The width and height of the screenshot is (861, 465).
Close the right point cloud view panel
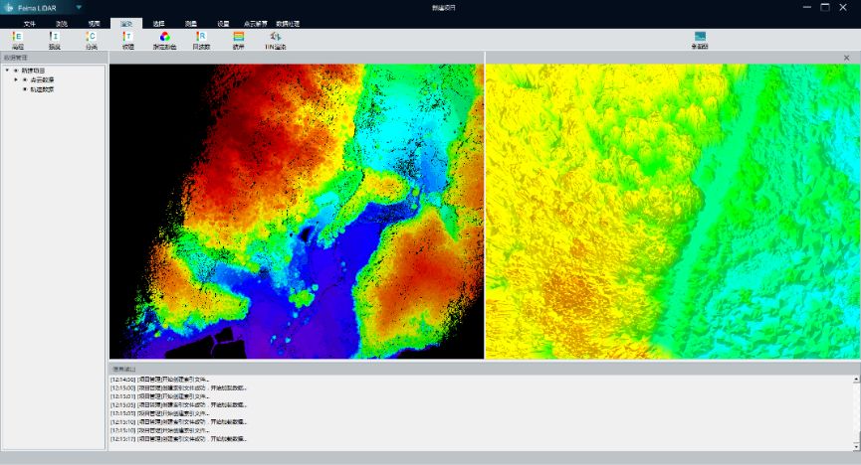tap(847, 58)
